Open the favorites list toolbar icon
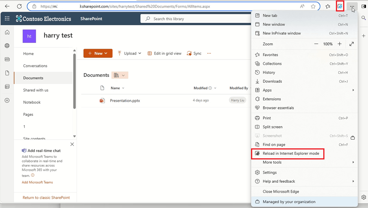Viewport: 368px width, 208px height. [x=328, y=6]
